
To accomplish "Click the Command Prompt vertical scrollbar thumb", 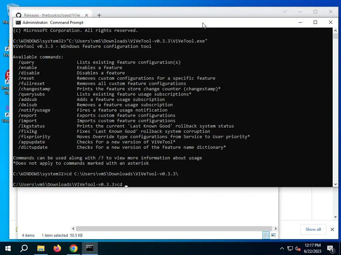I will click(335, 36).
